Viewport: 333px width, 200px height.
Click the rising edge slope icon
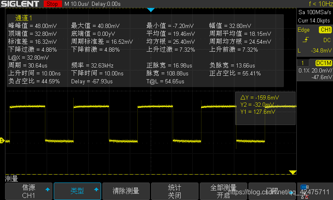(x=306, y=40)
